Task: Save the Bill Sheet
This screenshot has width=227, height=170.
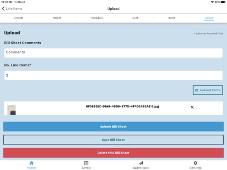Action: coord(113,140)
